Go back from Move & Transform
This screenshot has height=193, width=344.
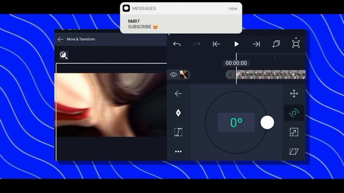click(60, 39)
